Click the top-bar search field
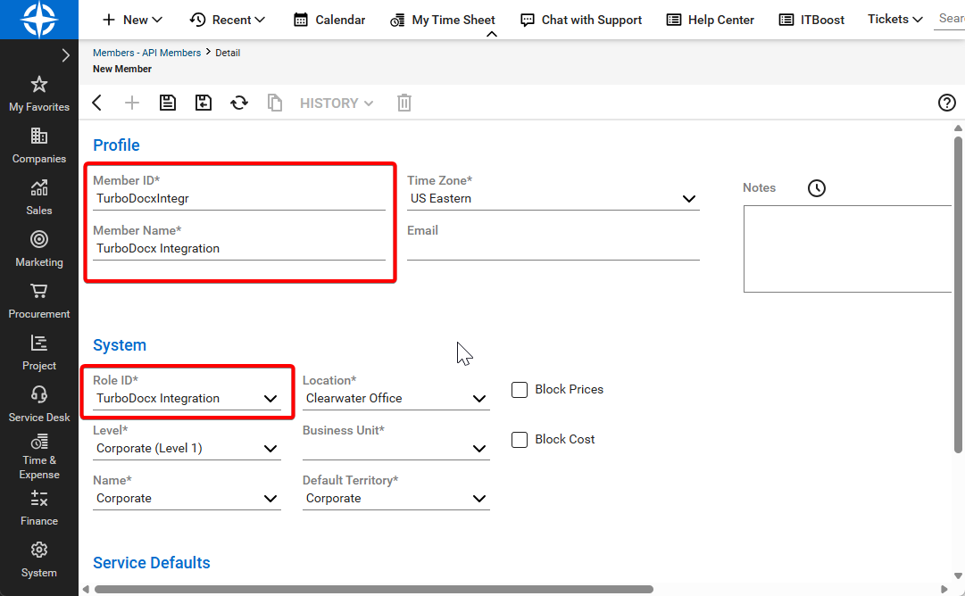The height and width of the screenshot is (596, 965). pos(949,19)
